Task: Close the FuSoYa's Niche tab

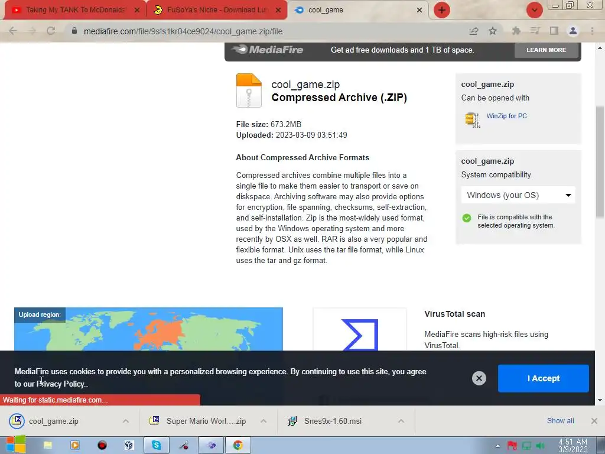Action: tap(278, 10)
